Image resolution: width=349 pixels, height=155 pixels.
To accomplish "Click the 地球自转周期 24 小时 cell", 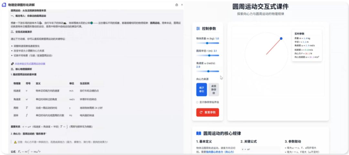I will (91, 108).
